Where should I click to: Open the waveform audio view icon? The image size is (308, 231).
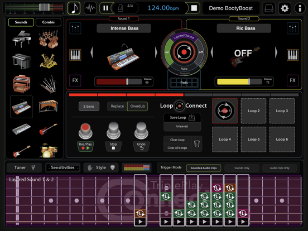90,8
